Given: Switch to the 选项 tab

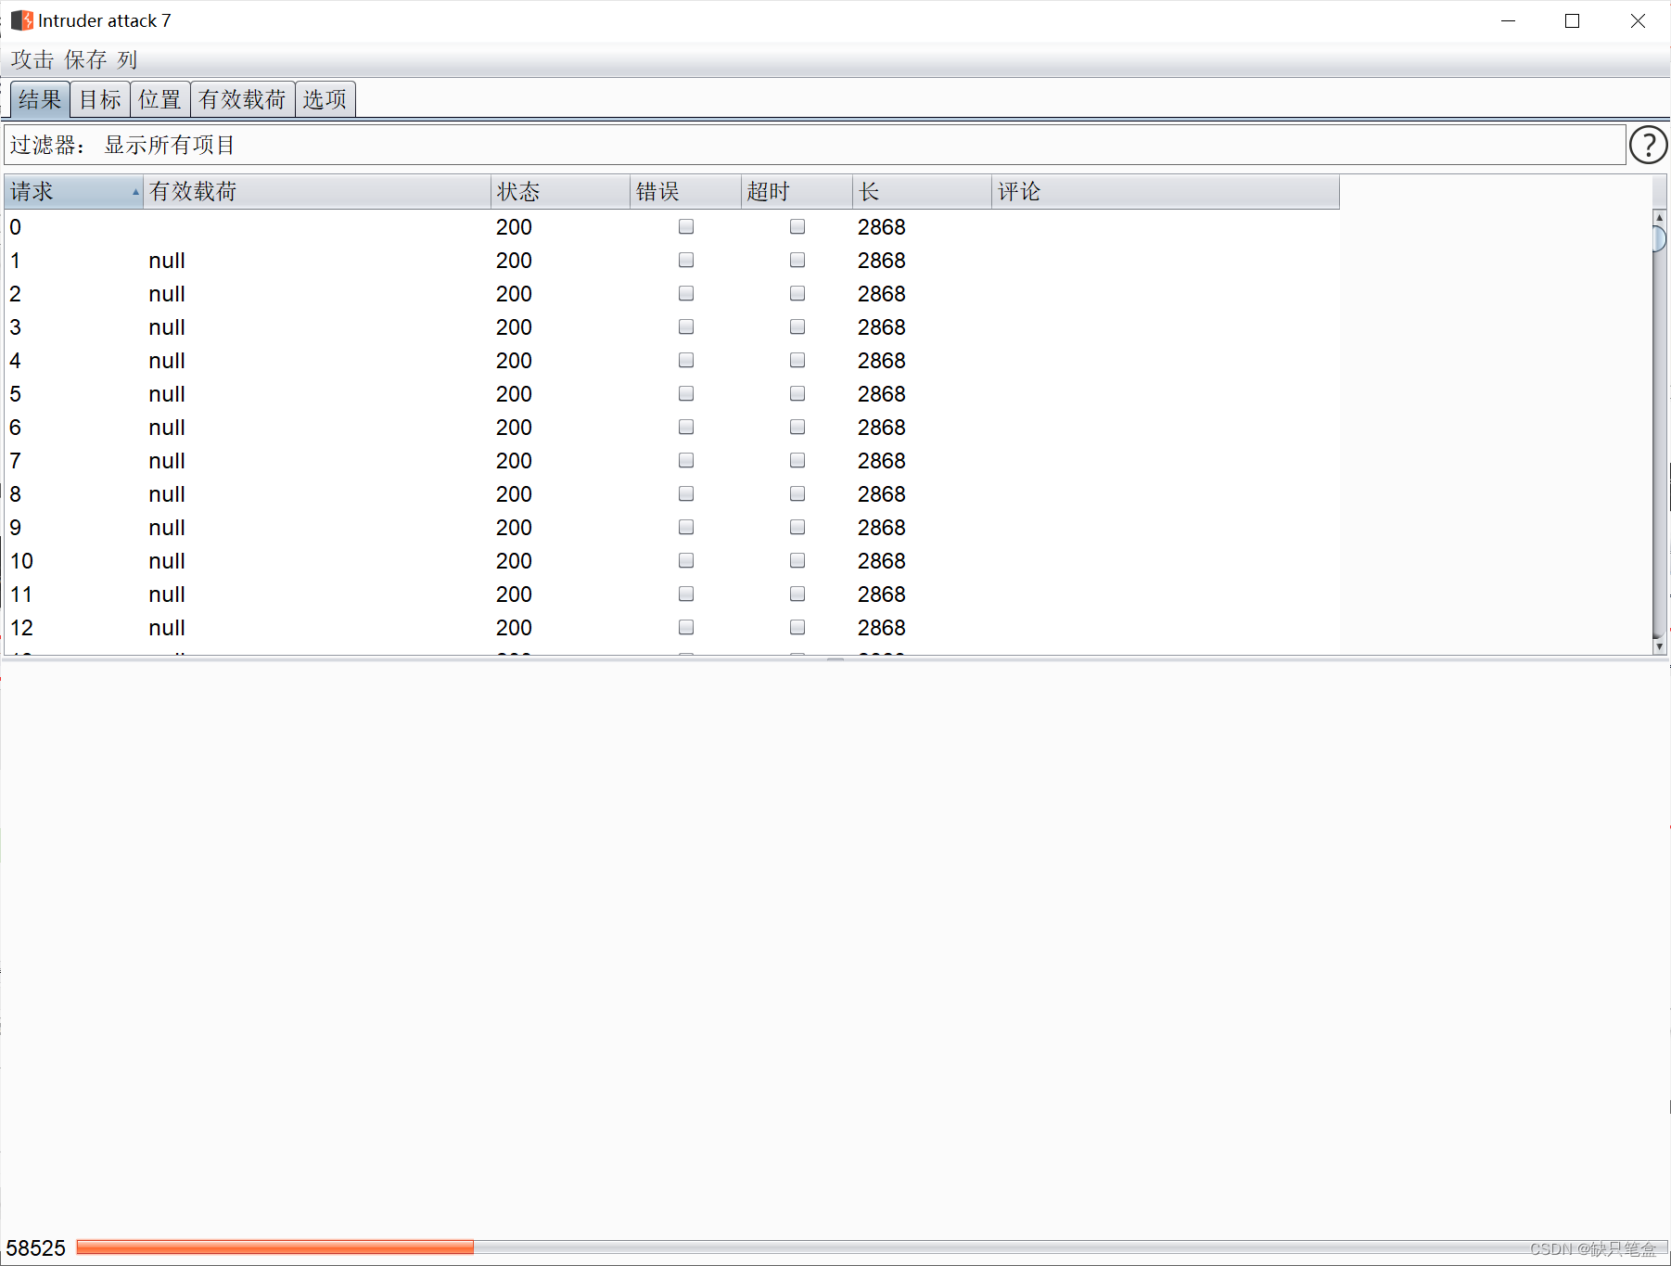Looking at the screenshot, I should click(x=325, y=99).
